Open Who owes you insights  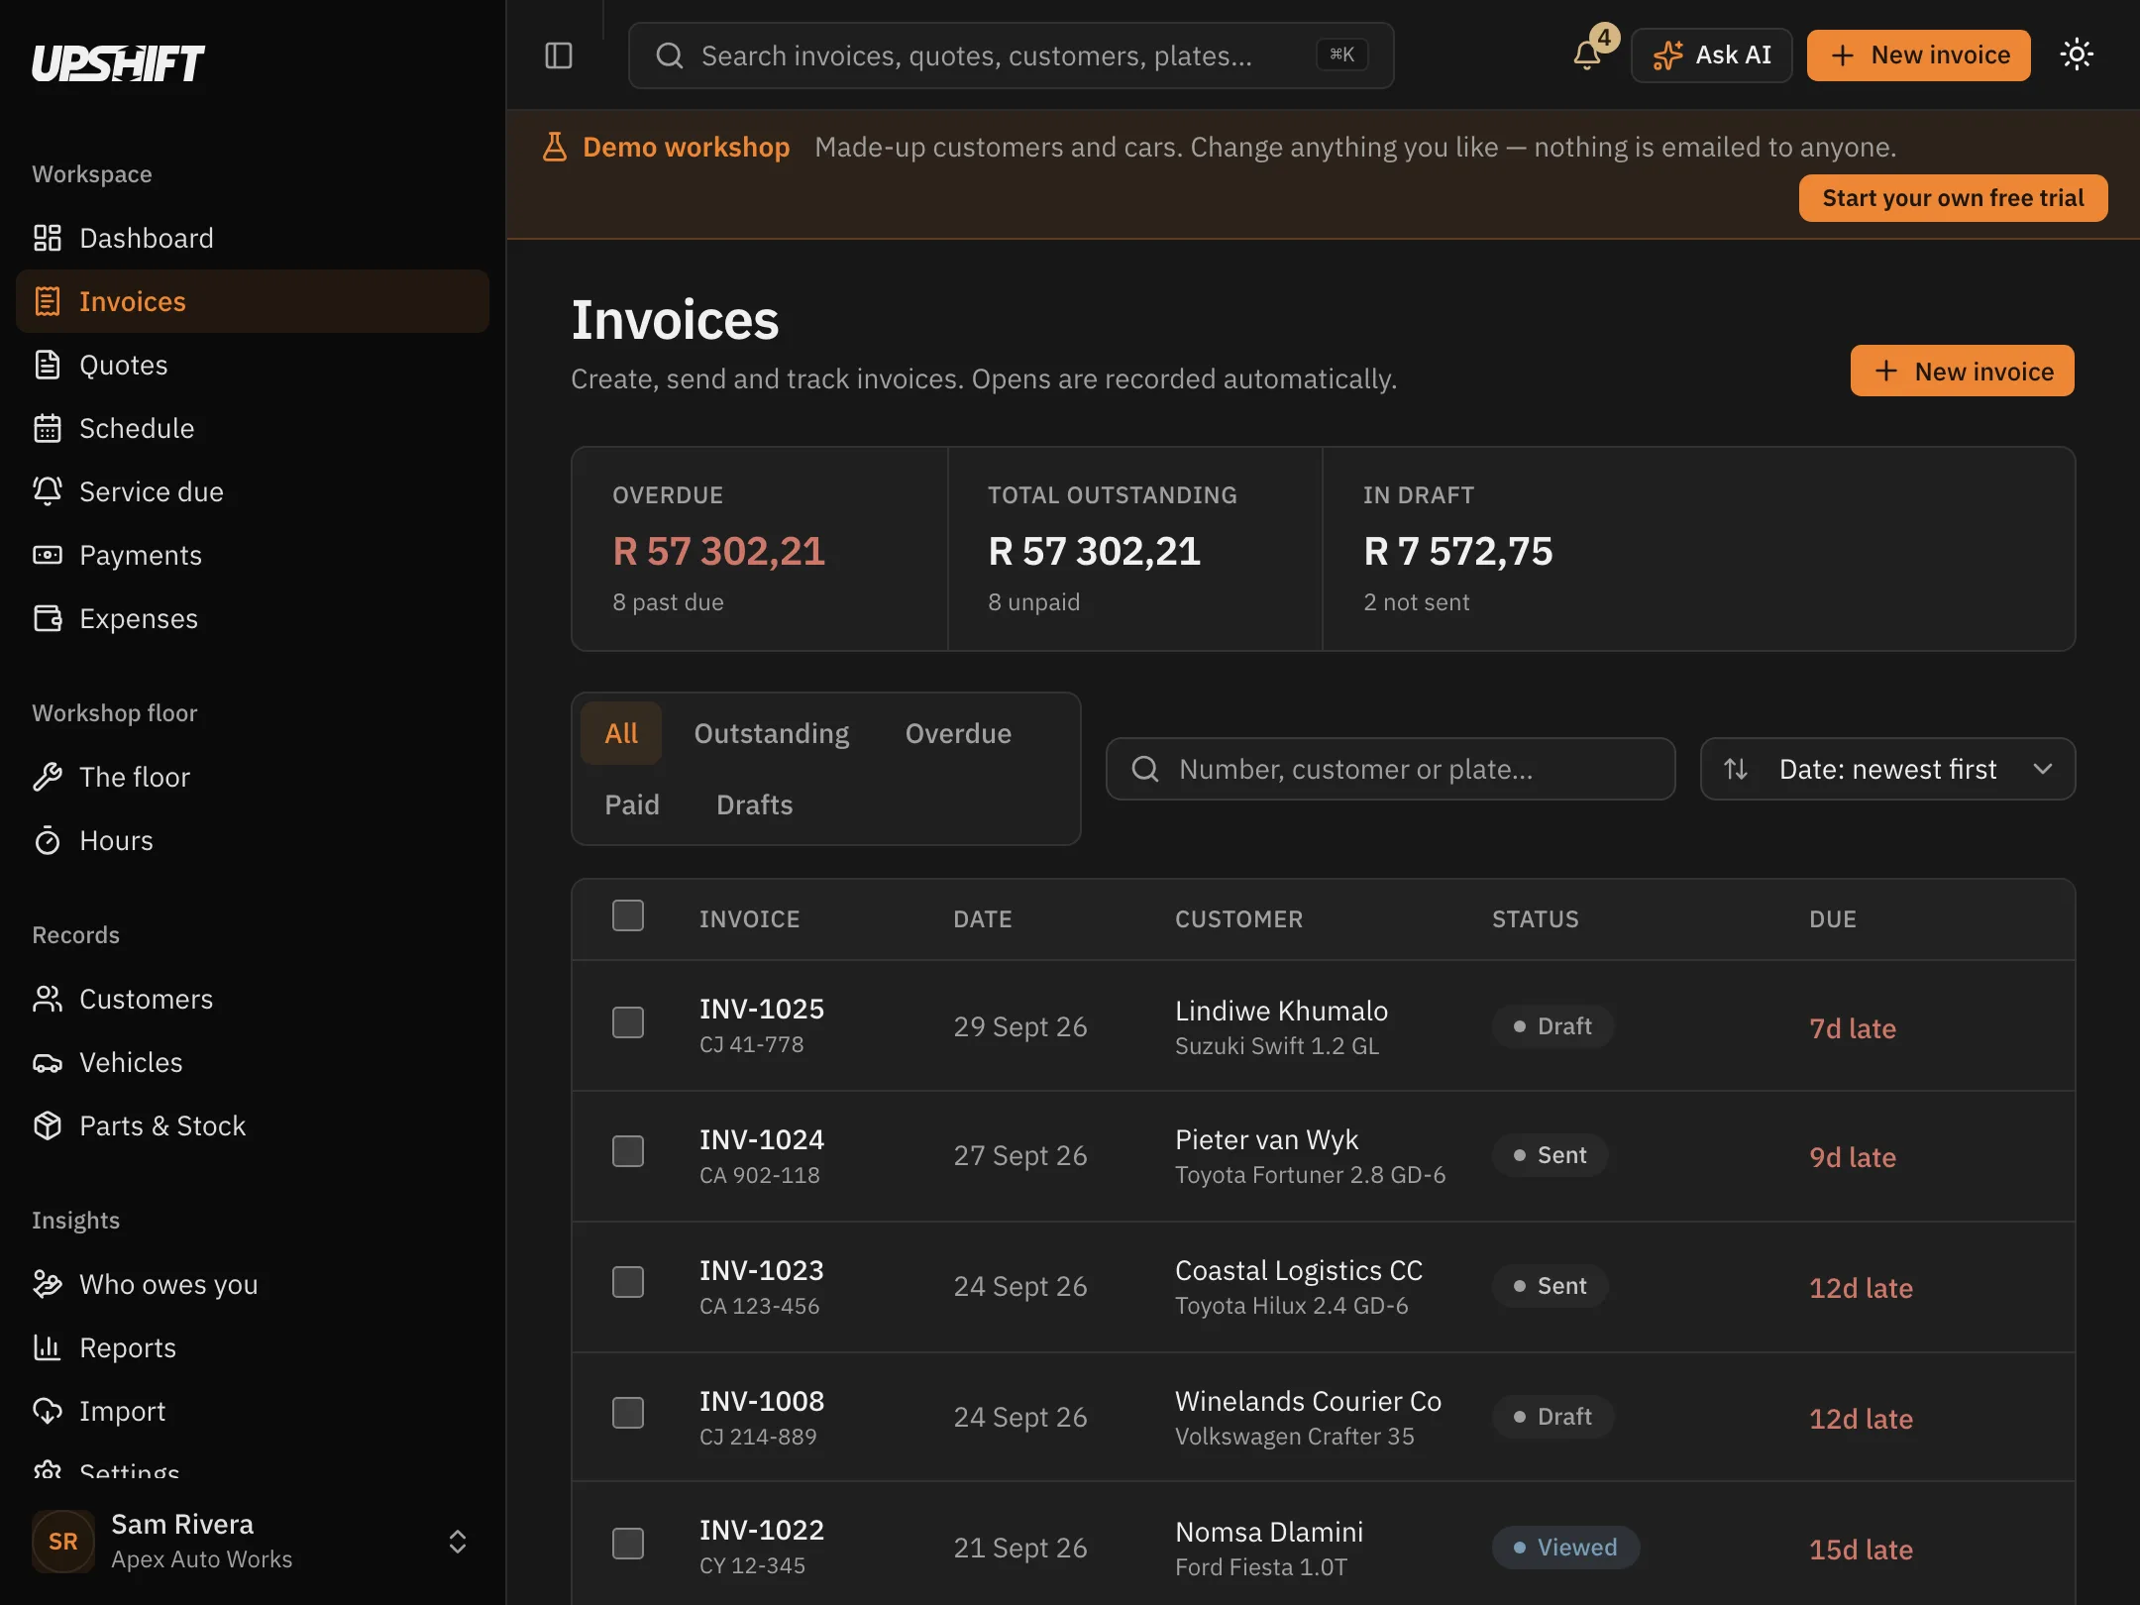coord(253,1284)
